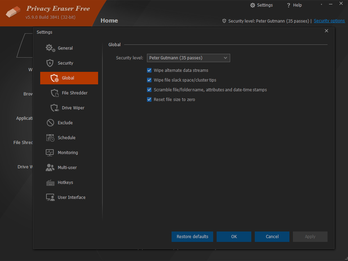Go to File Shredder settings
This screenshot has width=348, height=261.
point(75,93)
